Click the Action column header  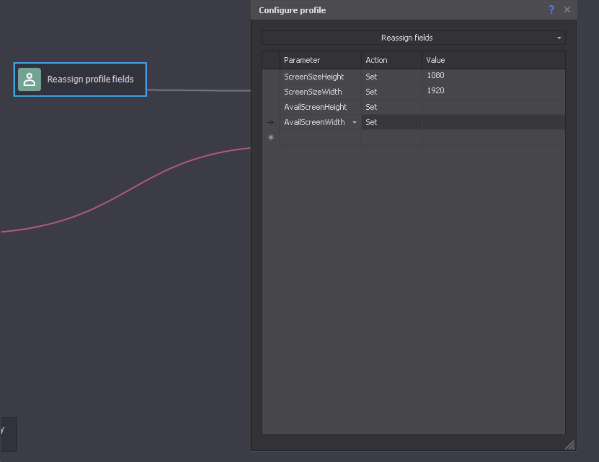[391, 60]
